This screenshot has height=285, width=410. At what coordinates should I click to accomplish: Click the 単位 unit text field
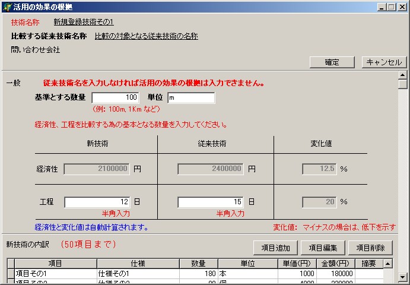pos(190,97)
